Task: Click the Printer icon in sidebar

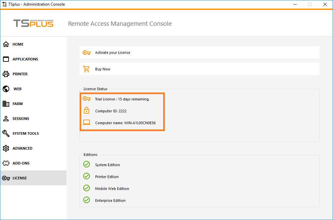Action: tap(6, 74)
